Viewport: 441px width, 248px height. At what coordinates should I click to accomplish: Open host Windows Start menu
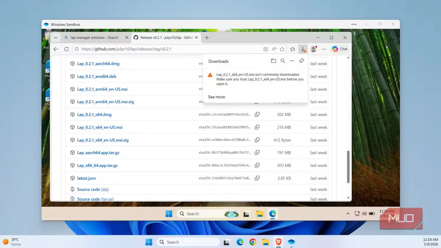[149, 242]
